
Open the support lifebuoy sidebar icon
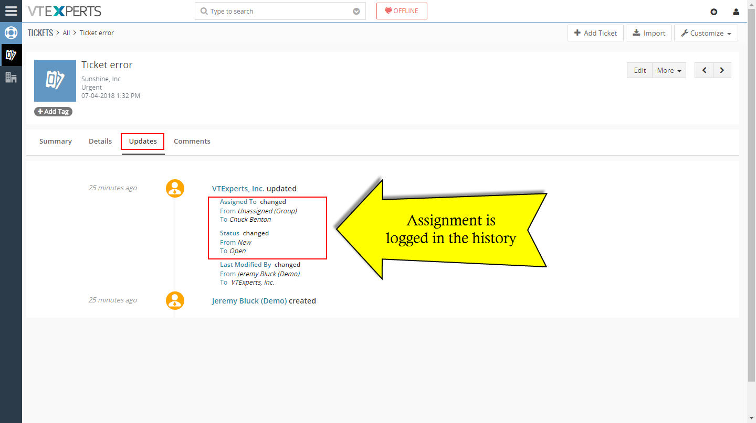11,32
